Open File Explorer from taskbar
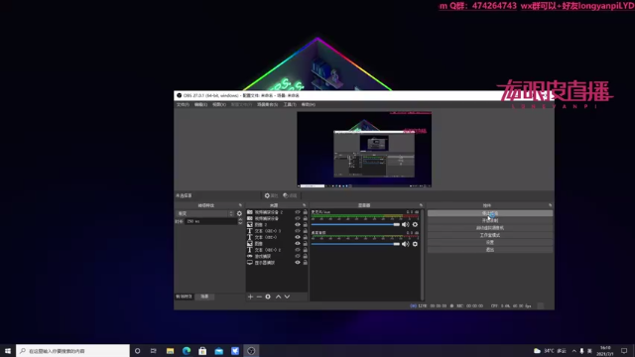The width and height of the screenshot is (635, 357). point(170,351)
